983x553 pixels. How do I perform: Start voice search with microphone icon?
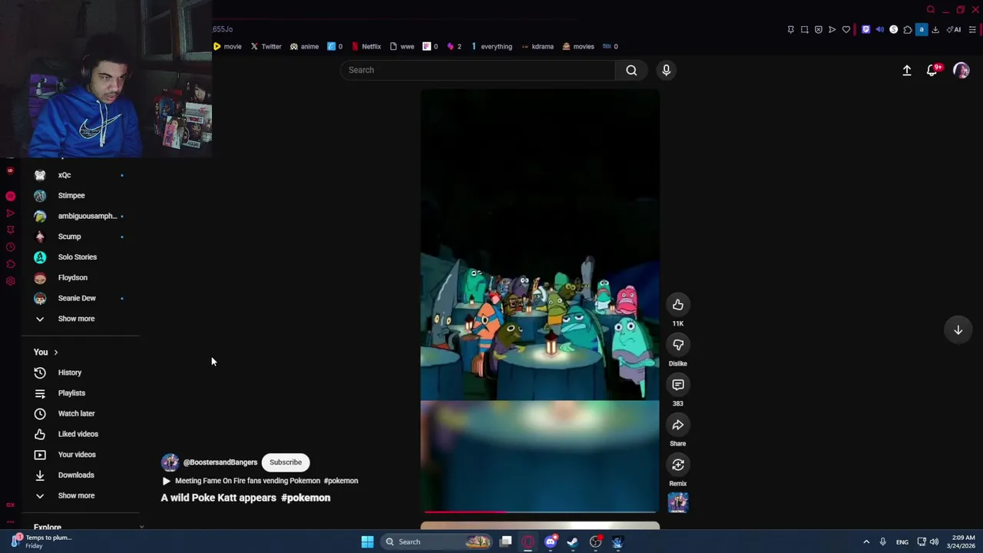point(667,70)
